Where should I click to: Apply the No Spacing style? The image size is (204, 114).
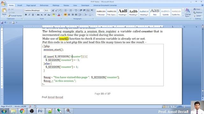click(112, 13)
